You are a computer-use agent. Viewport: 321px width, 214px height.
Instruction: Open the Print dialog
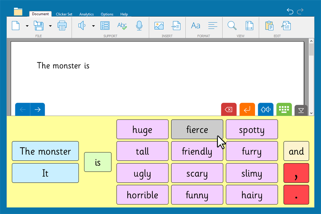(62, 26)
